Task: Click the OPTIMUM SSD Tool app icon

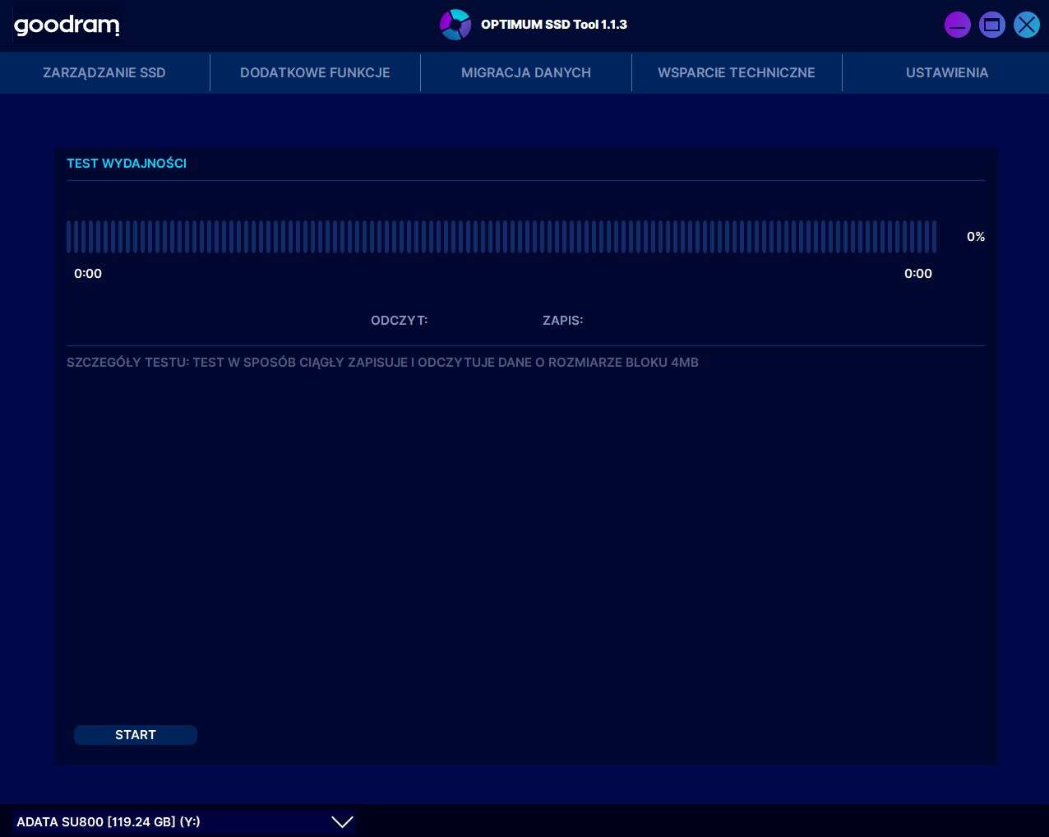Action: click(x=455, y=25)
